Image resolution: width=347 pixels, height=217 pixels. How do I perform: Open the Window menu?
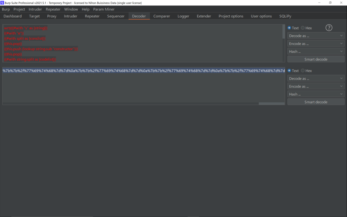pos(71,9)
